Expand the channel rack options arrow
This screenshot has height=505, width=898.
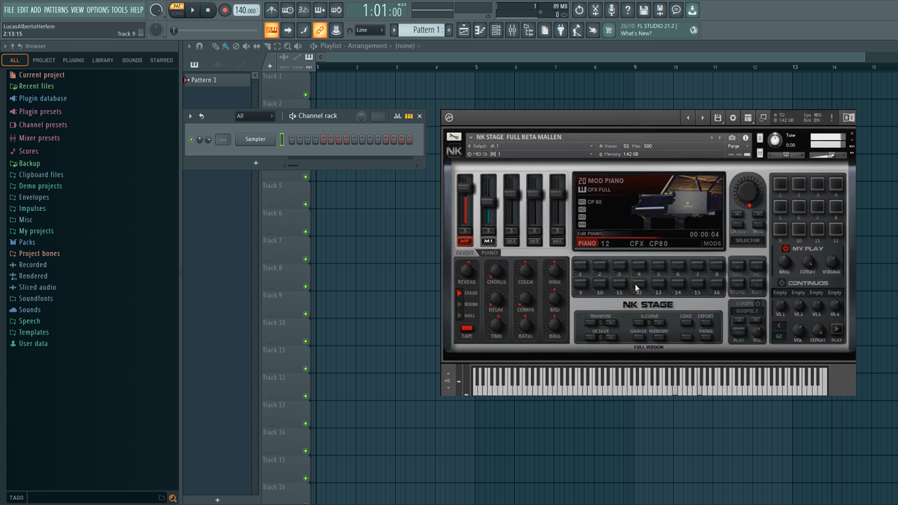point(191,116)
